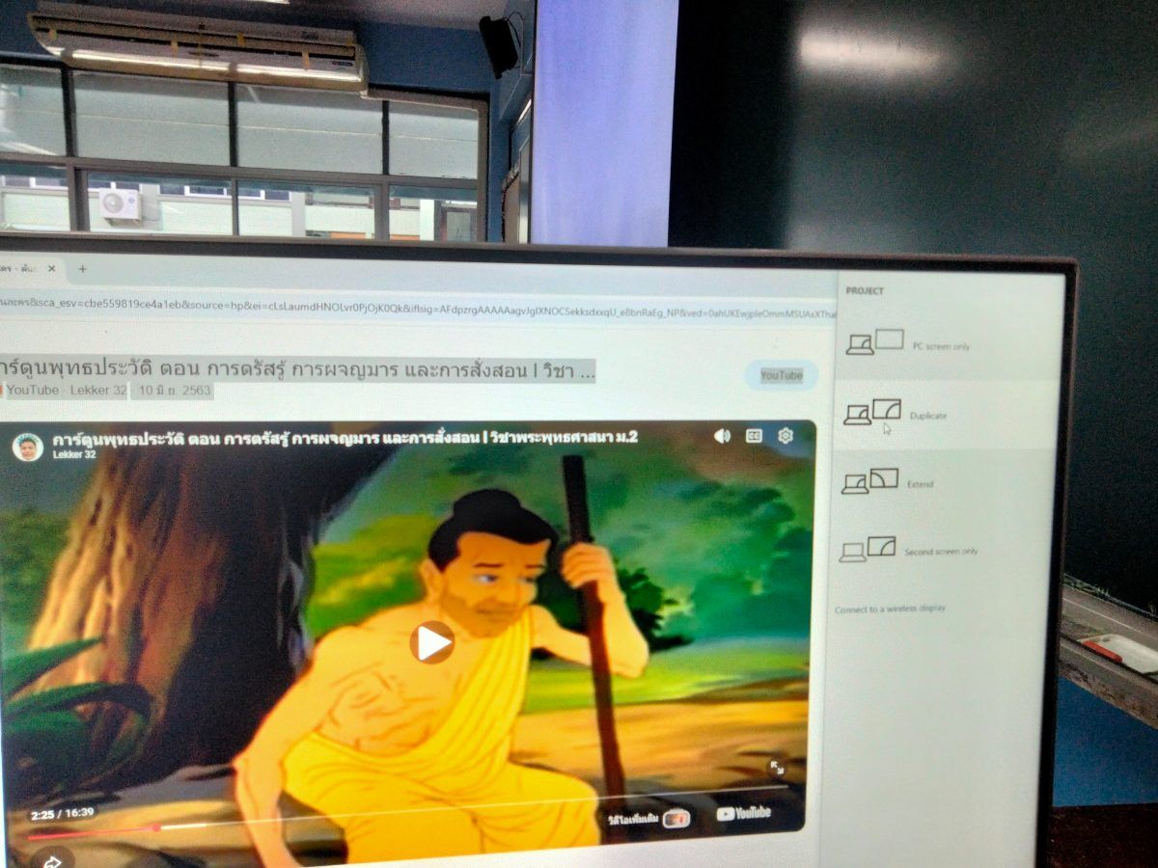This screenshot has height=868, width=1158.
Task: Open the search result title link
Action: tap(296, 369)
